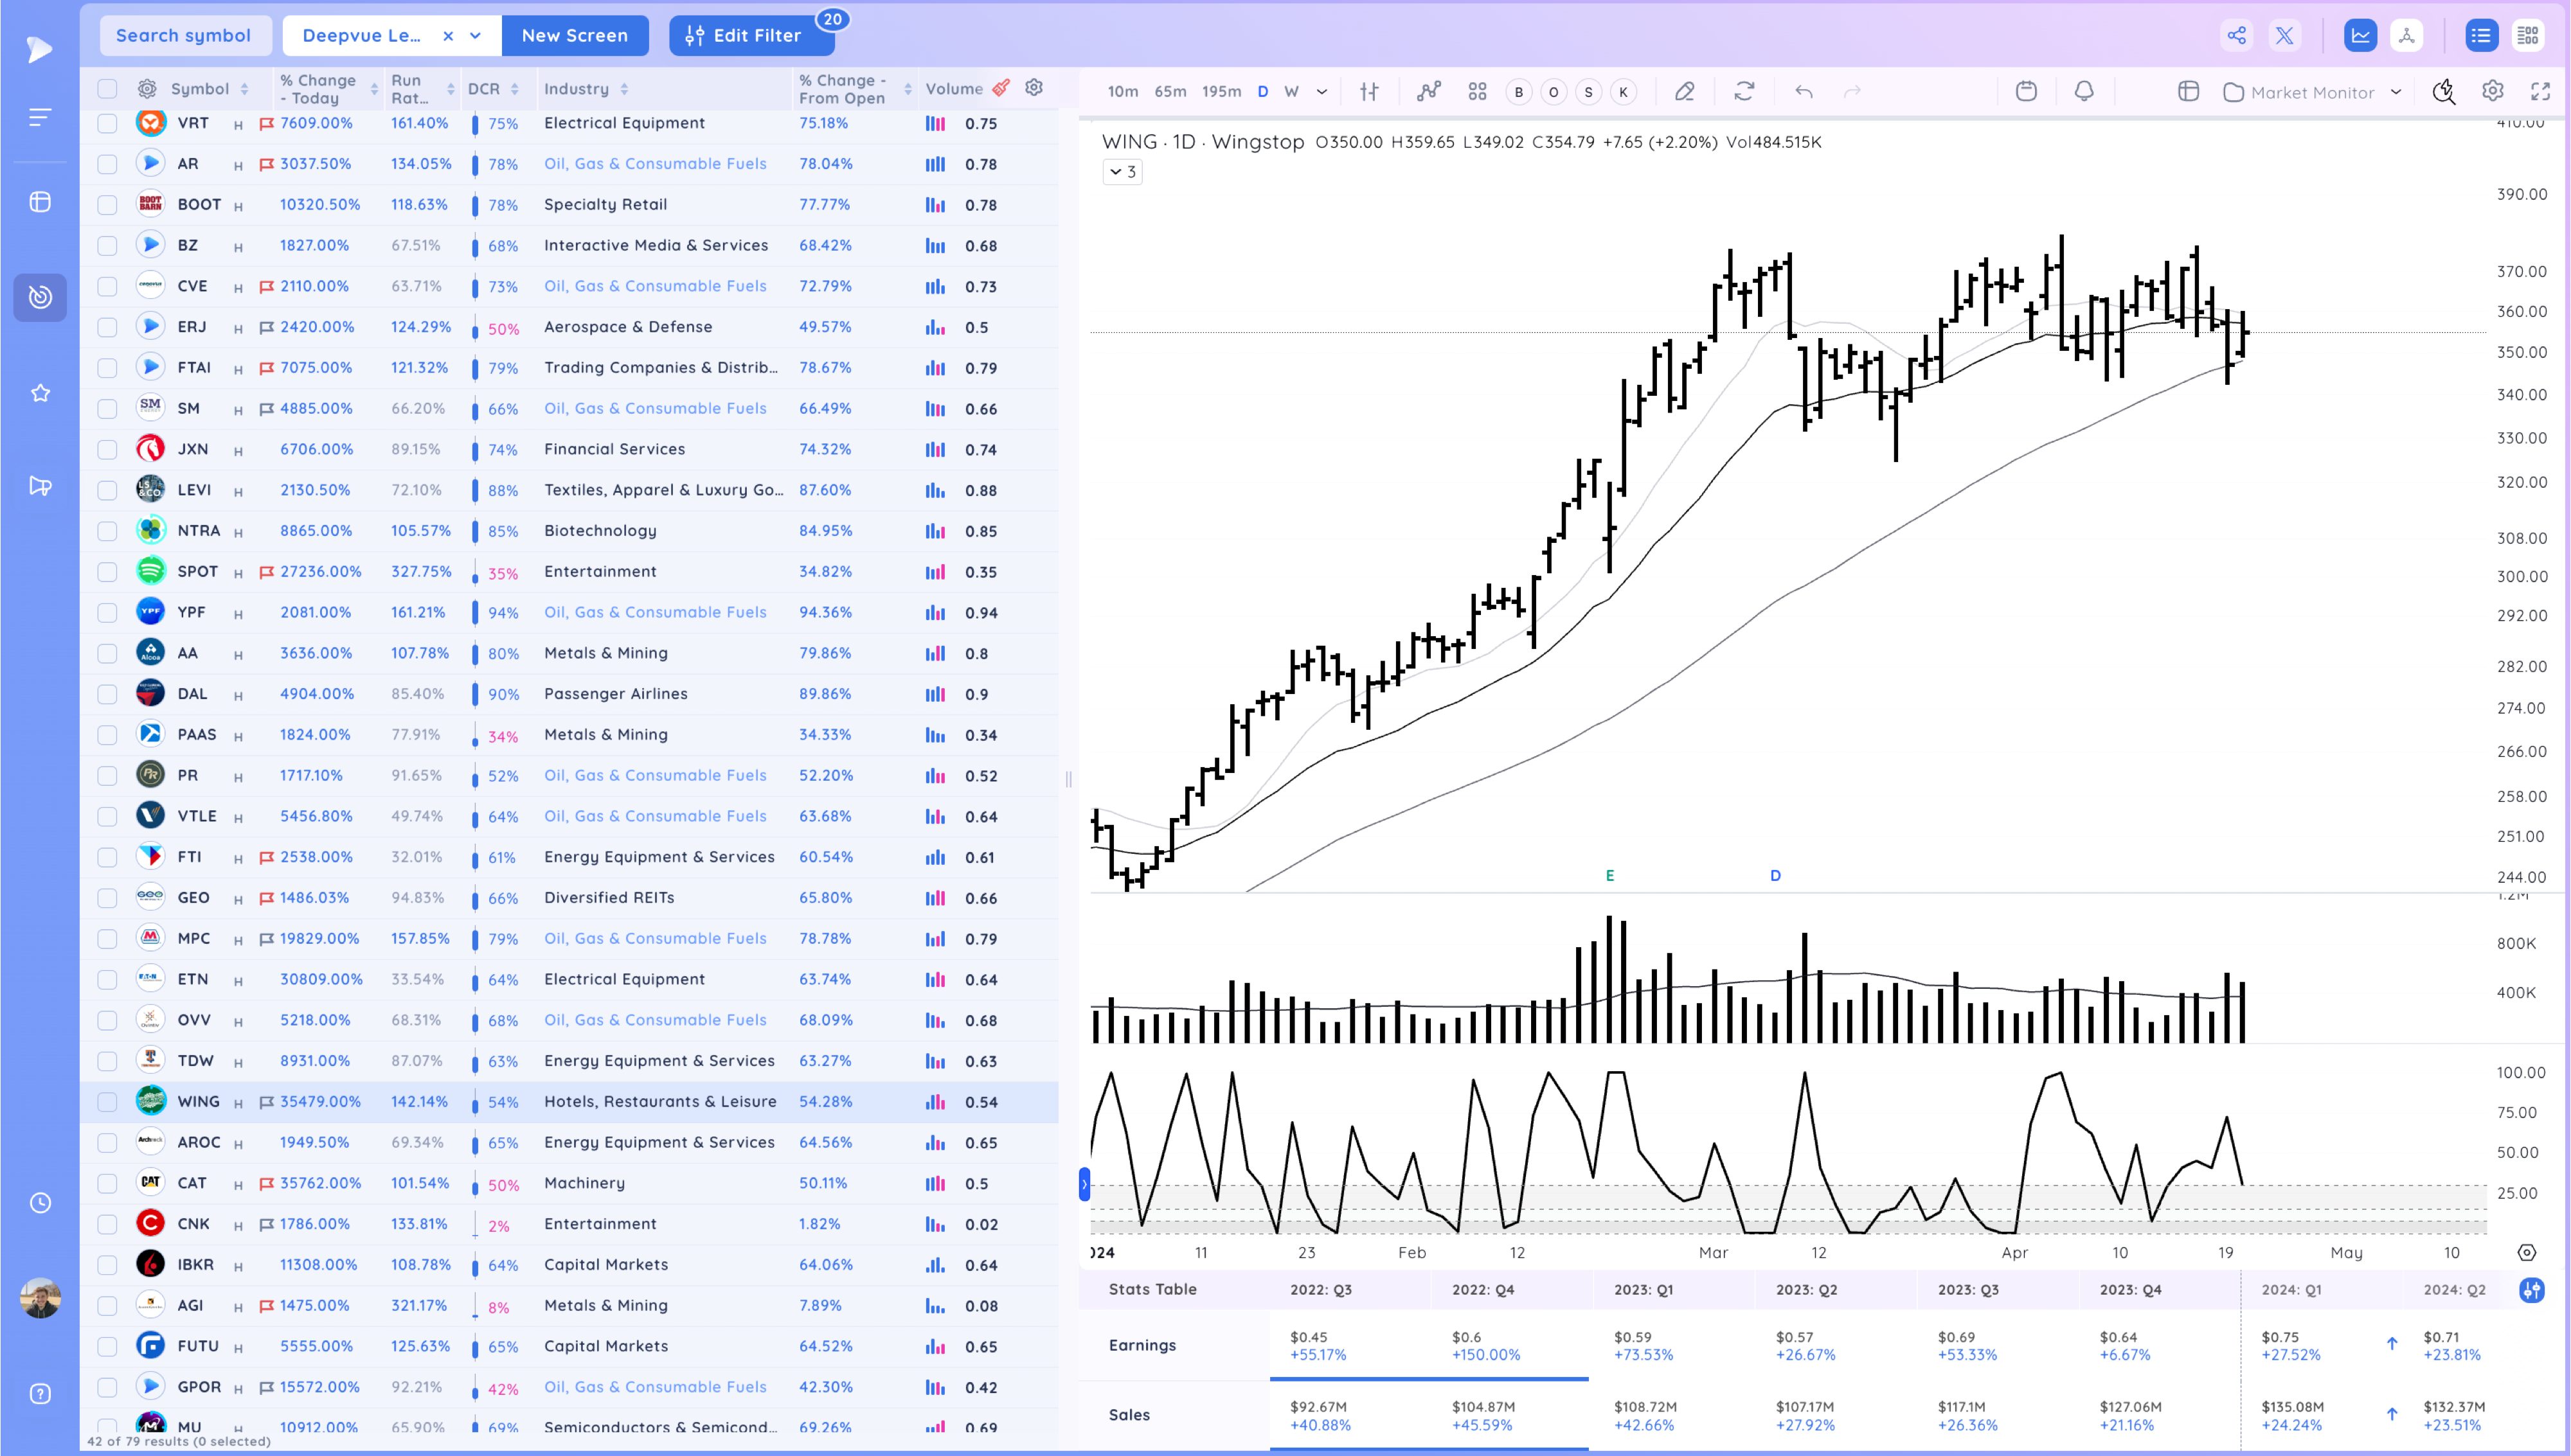Sort by DCR column
Image resolution: width=2571 pixels, height=1456 pixels.
pyautogui.click(x=514, y=88)
